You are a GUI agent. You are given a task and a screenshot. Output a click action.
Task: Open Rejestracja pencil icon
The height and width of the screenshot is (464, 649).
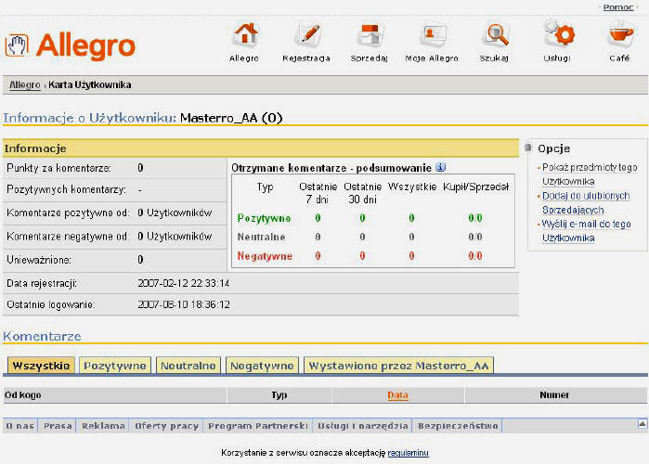(x=307, y=34)
